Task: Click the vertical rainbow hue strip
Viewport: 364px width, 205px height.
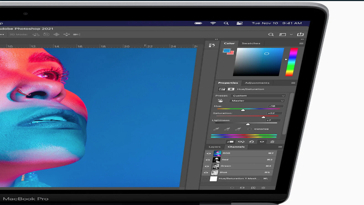Action: click(291, 62)
